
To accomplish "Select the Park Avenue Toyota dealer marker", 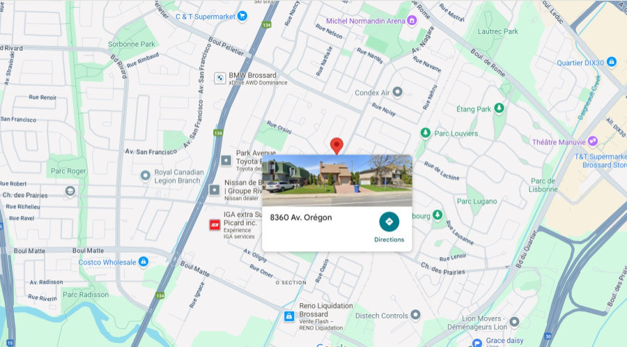I will (x=226, y=161).
